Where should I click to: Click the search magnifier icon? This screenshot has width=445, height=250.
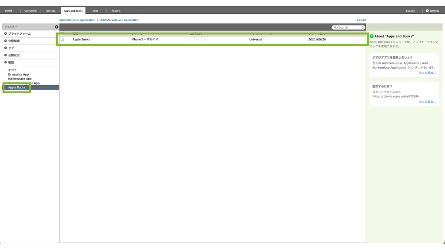[x=335, y=27]
